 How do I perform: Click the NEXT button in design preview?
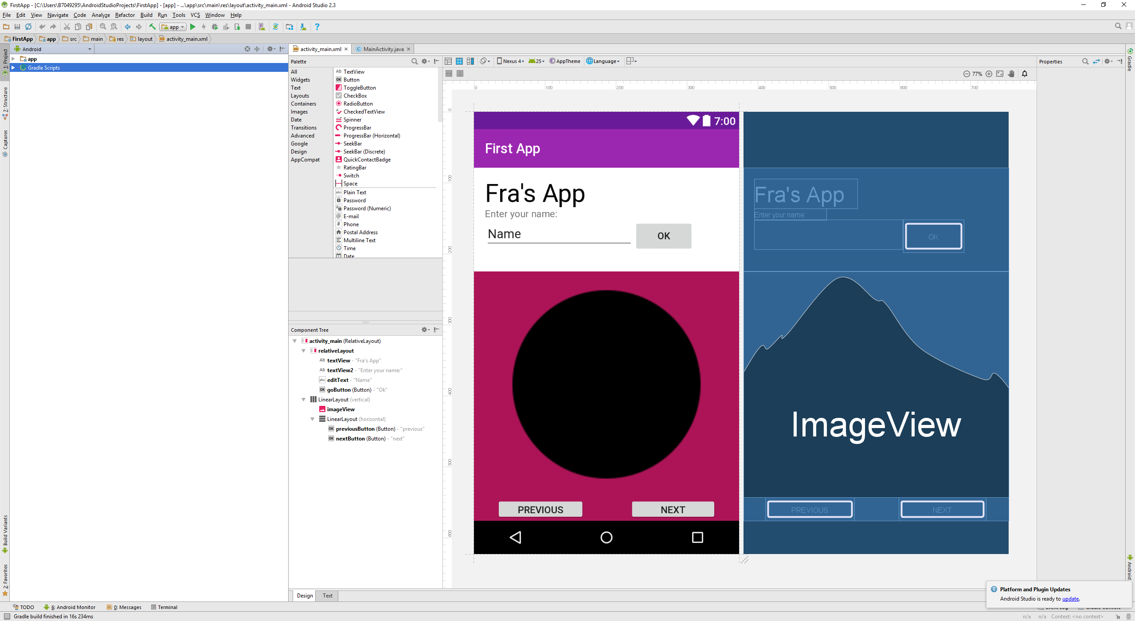pos(673,510)
